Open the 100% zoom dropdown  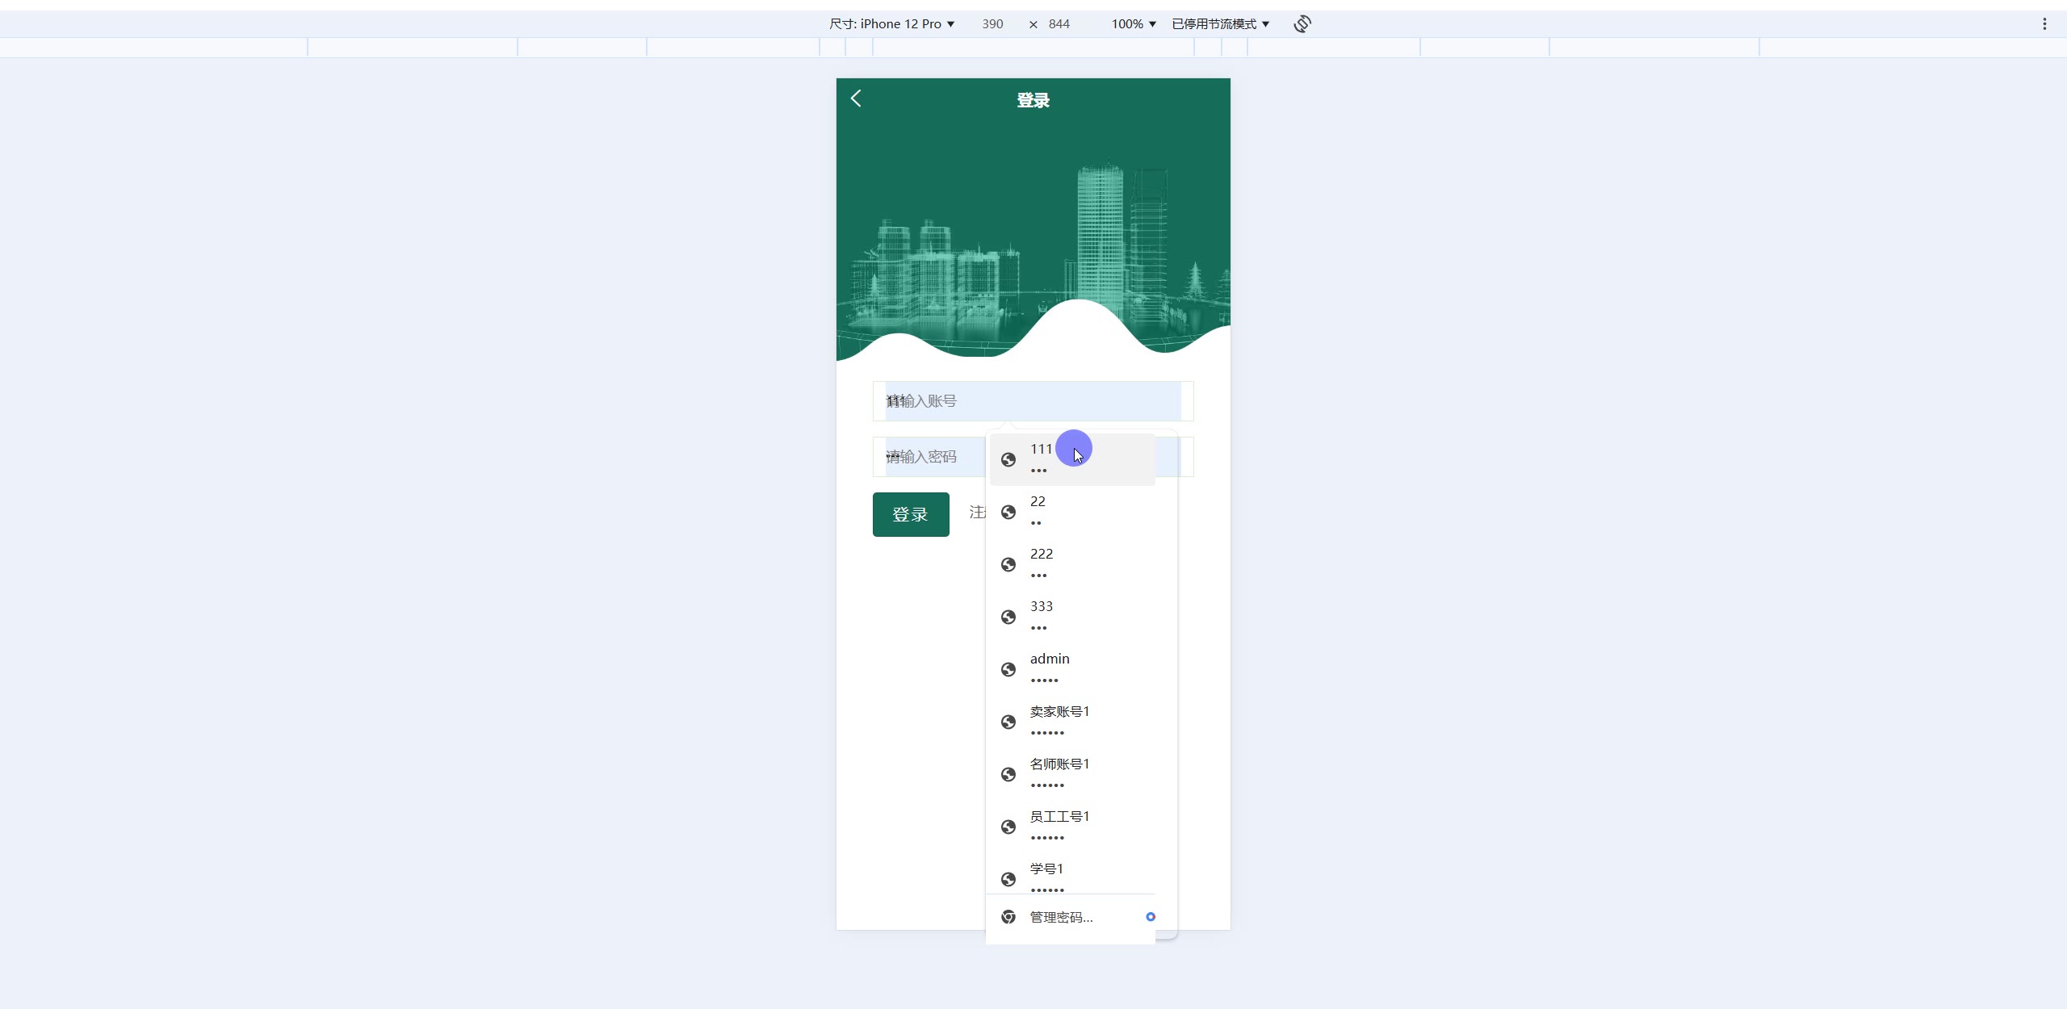[x=1134, y=24]
